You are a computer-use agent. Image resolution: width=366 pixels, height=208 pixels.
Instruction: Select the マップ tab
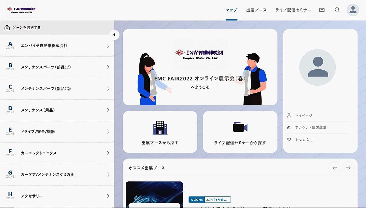[x=232, y=10]
